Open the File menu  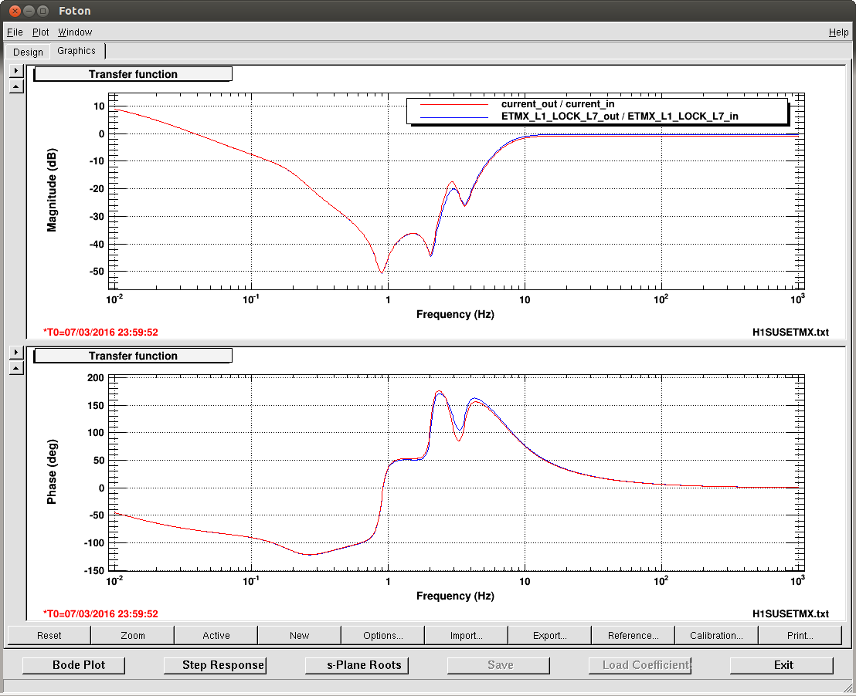[x=15, y=32]
